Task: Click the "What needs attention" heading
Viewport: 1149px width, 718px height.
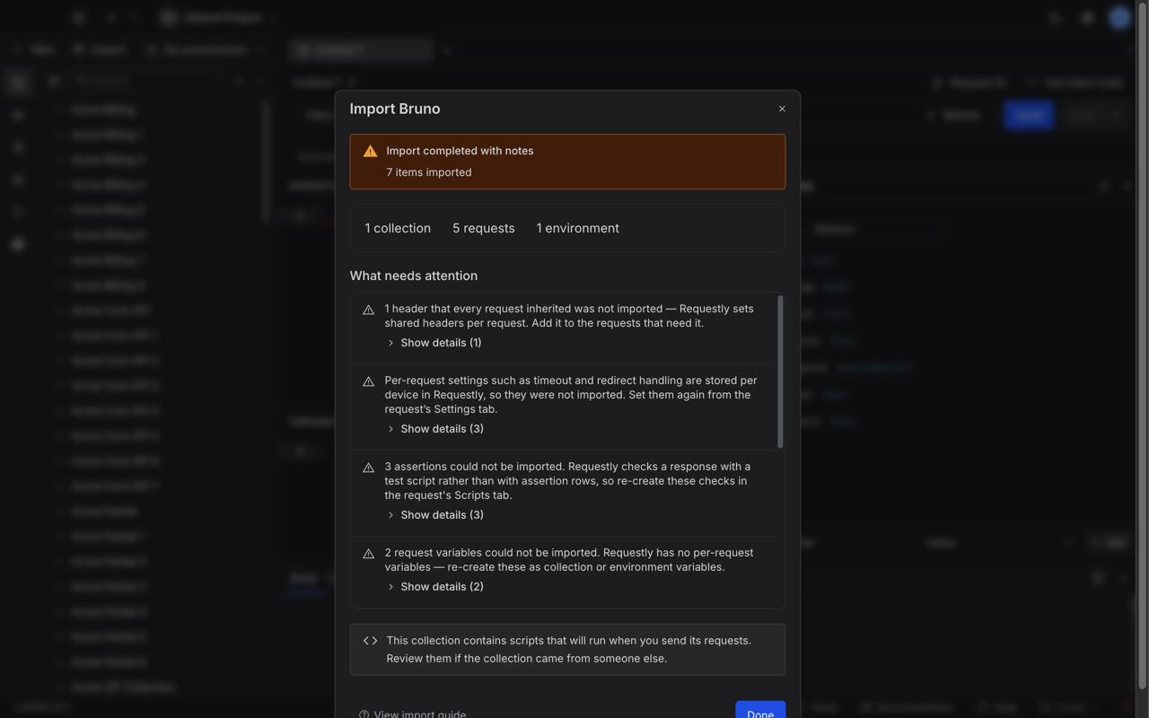Action: coord(414,276)
